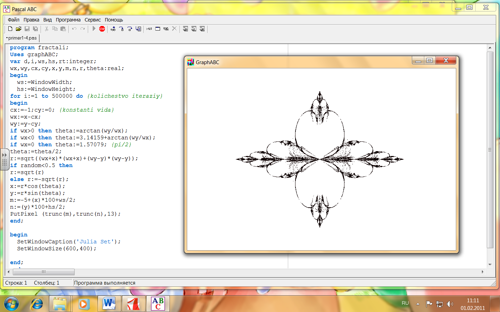Click the New file toolbar icon
500x312 pixels.
(10, 29)
